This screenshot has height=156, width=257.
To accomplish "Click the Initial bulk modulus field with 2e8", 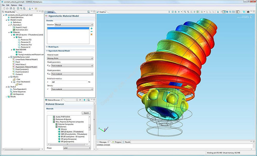I will tap(69, 82).
